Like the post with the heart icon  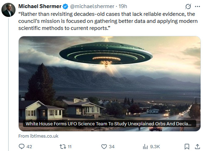(x=104, y=147)
